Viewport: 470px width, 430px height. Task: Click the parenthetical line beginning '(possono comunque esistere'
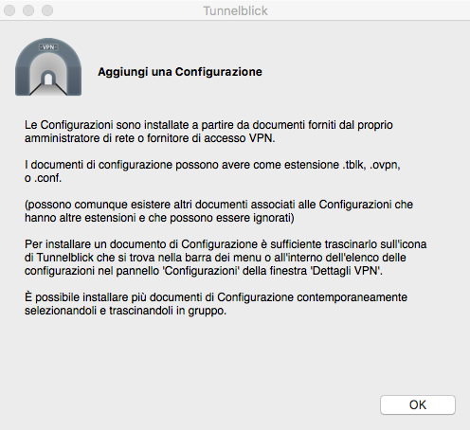pos(219,205)
